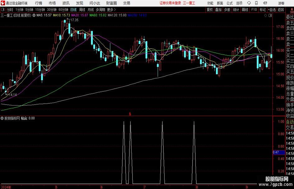Expand the 股朋指标网 indicator dropdown arrow
Image resolution: width=294 pixels, height=189 pixels.
tap(2, 118)
